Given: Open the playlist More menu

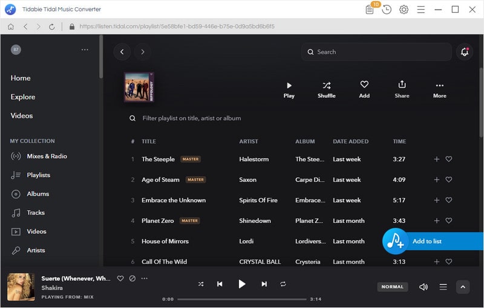Looking at the screenshot, I should coord(440,90).
